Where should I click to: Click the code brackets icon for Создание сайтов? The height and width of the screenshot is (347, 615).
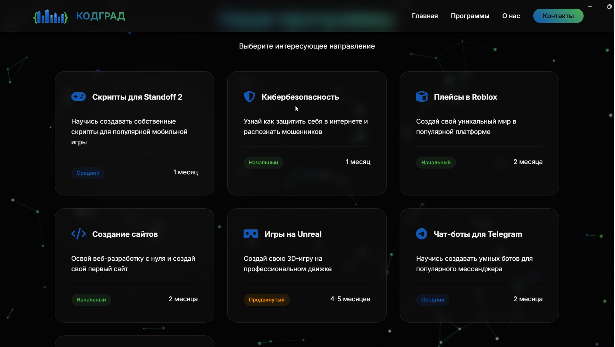point(78,234)
